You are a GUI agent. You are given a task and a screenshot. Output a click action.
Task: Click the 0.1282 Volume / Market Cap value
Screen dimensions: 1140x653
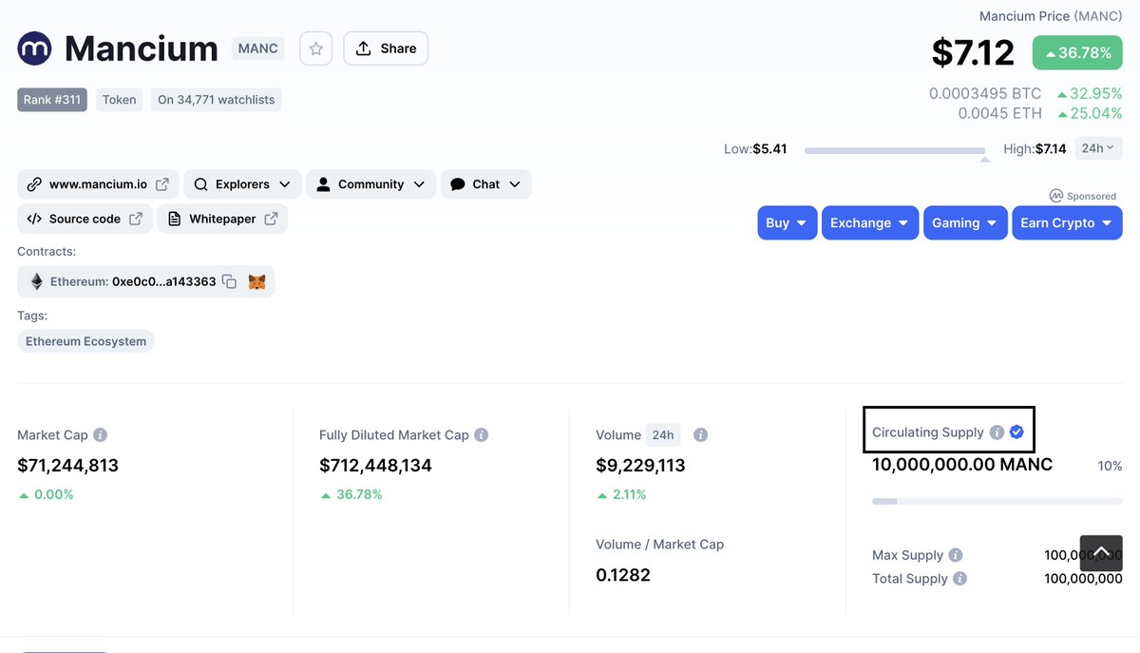click(x=623, y=575)
